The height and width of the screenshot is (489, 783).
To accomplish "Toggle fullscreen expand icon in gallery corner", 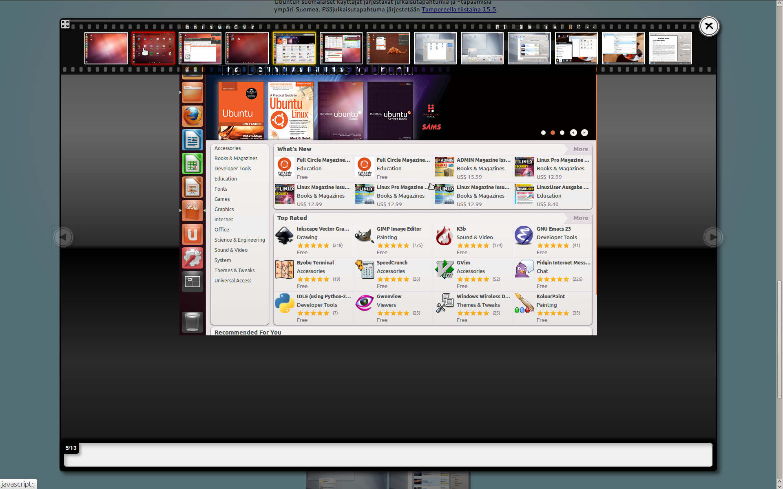I will coord(65,24).
